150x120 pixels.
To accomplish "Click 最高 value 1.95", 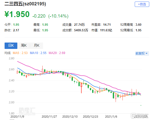I will click(x=45, y=25).
